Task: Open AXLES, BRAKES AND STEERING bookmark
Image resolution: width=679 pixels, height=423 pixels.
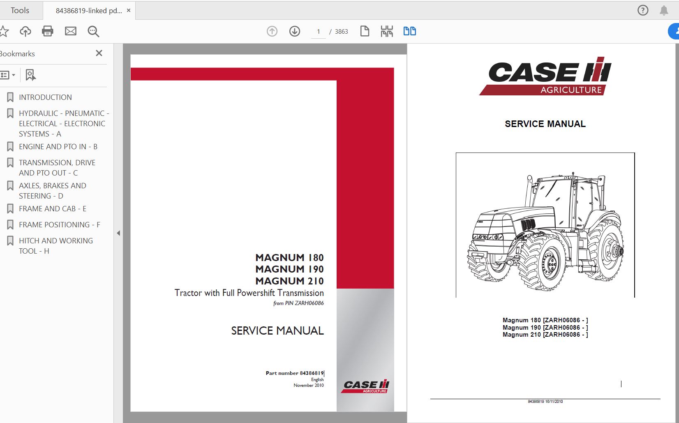Action: [53, 191]
